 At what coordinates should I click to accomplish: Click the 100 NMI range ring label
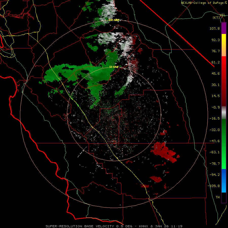pyautogui.click(x=113, y=20)
